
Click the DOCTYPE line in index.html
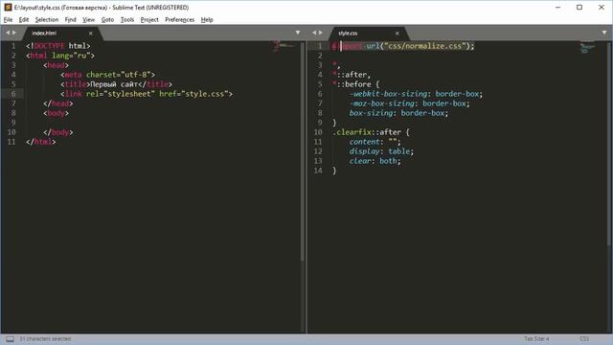click(x=57, y=46)
